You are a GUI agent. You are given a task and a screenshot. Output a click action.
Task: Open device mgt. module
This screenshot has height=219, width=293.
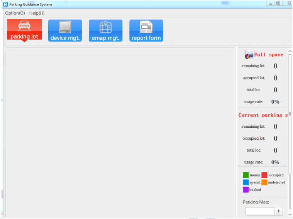(65, 31)
